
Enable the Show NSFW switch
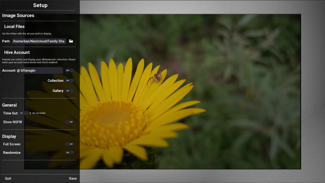[x=69, y=122]
